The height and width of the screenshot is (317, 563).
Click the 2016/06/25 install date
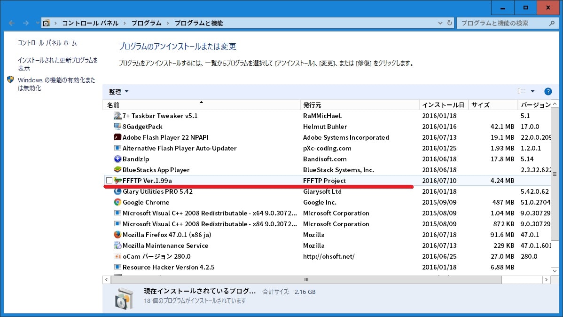[x=439, y=256]
